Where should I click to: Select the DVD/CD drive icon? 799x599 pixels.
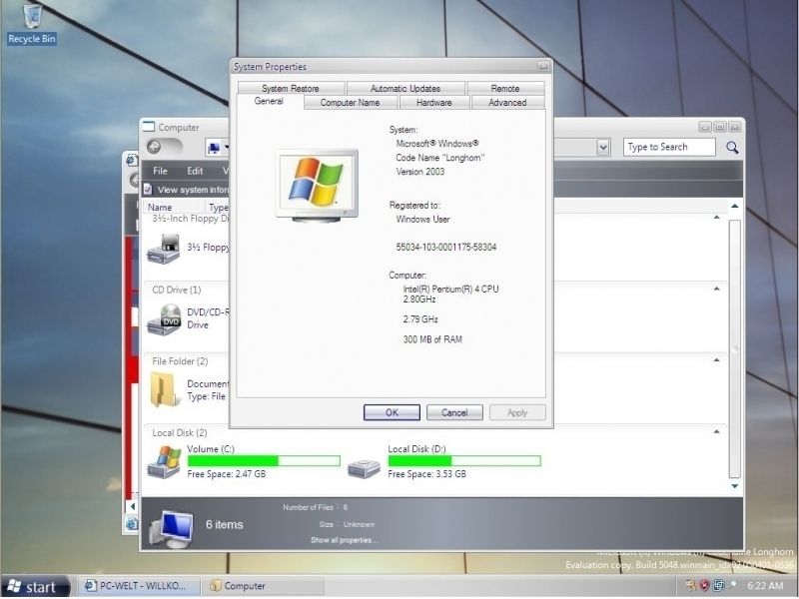[164, 319]
